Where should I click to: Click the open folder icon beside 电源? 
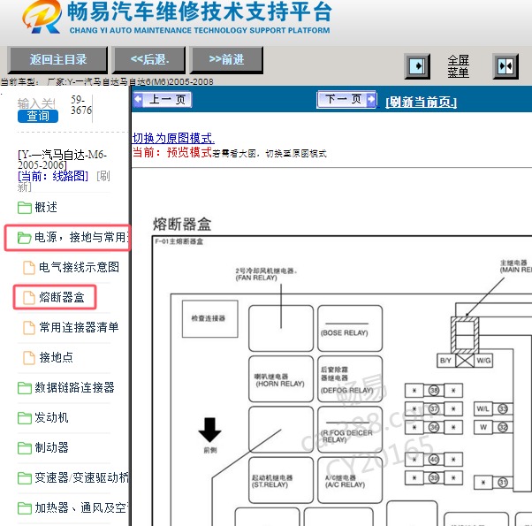click(x=25, y=238)
